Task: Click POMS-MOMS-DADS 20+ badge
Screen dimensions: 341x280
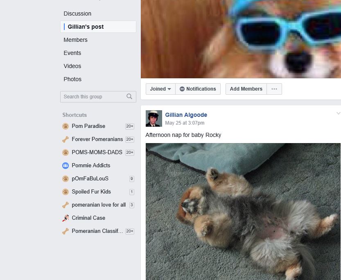Action: (x=130, y=153)
